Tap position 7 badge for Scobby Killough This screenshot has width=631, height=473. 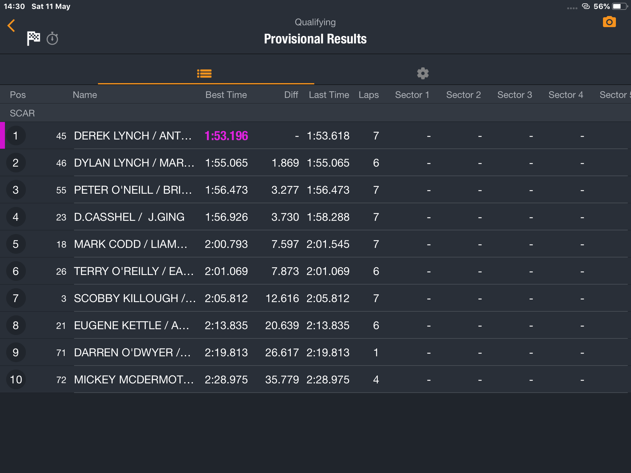[16, 298]
